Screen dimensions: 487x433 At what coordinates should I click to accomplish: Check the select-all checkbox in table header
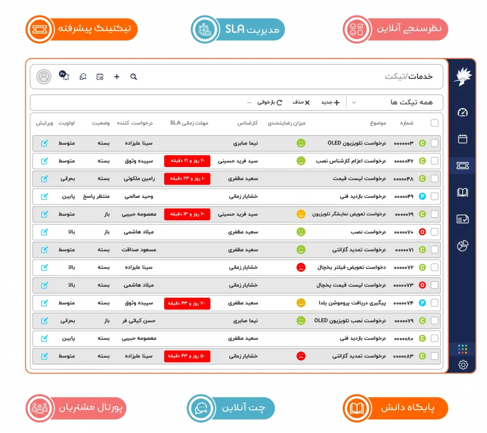coord(434,123)
